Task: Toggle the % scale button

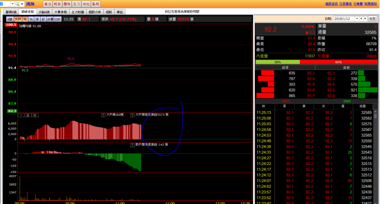Action: tap(31, 19)
